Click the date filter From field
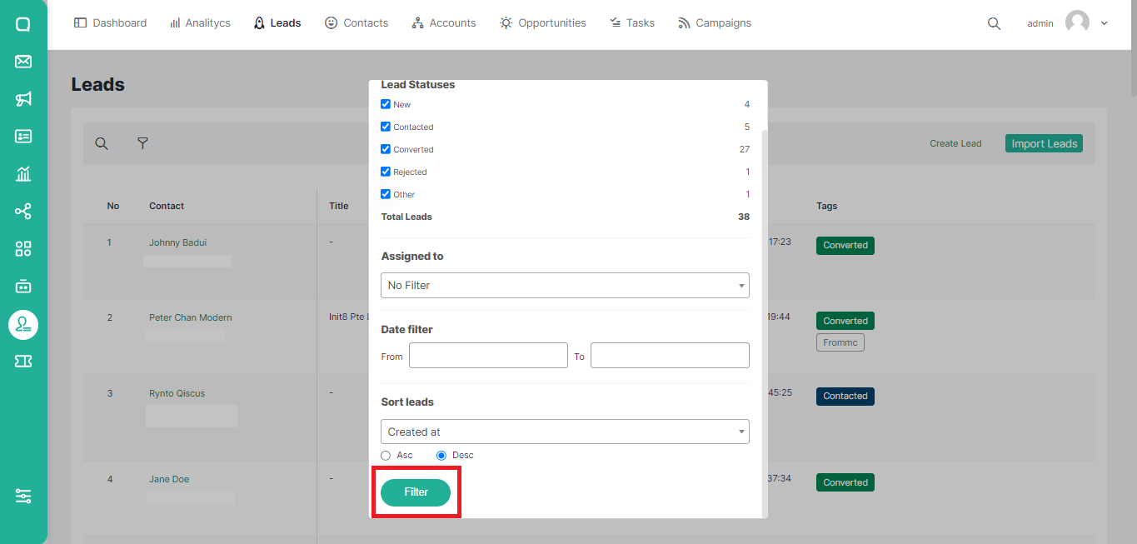 [x=488, y=356]
